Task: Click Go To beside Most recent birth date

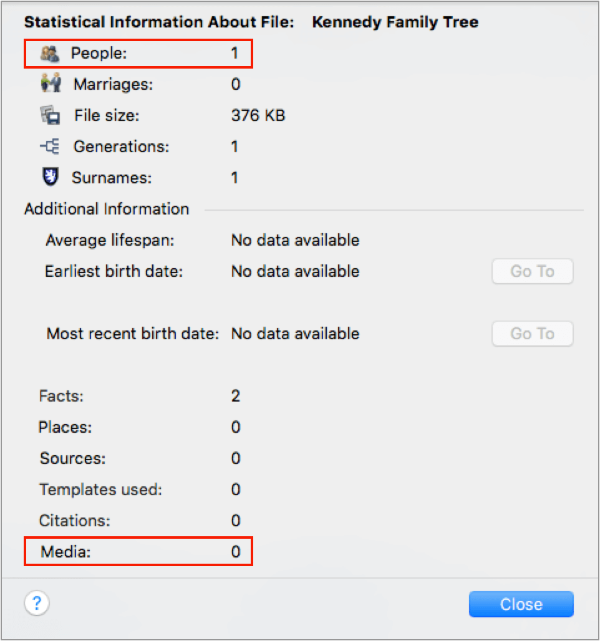Action: pos(532,334)
